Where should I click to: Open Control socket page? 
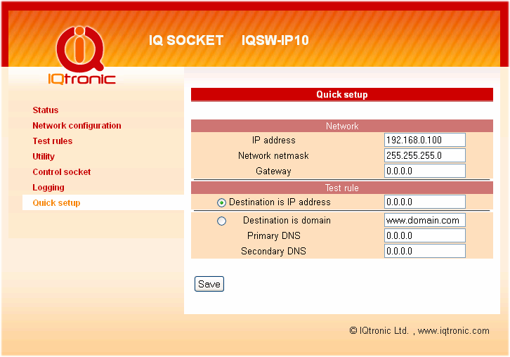(62, 172)
